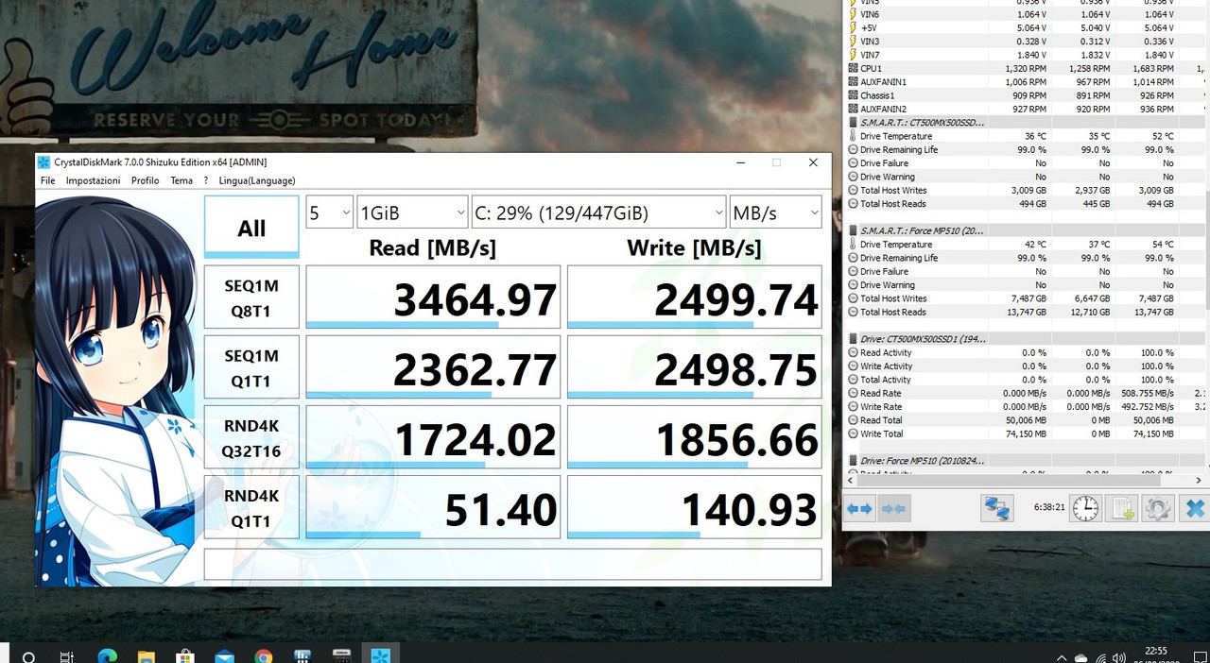Open the MB/s unit dropdown
Viewport: 1210px width, 663px height.
(775, 212)
